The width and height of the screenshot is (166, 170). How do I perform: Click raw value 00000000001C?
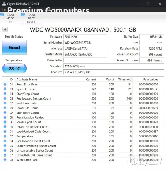[149, 136]
